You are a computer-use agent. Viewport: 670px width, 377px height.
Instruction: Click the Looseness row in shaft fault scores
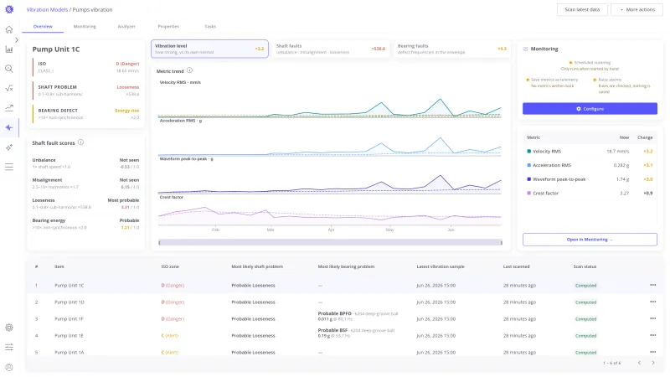tap(85, 204)
